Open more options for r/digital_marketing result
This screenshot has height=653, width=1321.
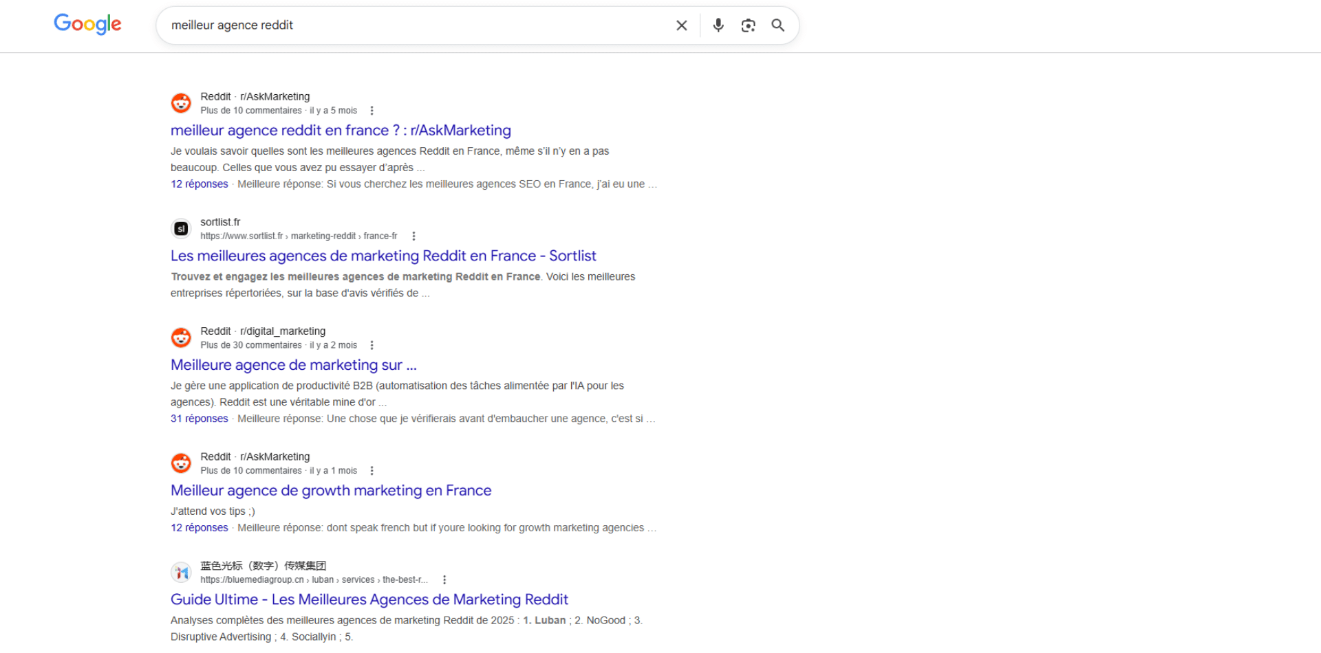click(x=372, y=345)
